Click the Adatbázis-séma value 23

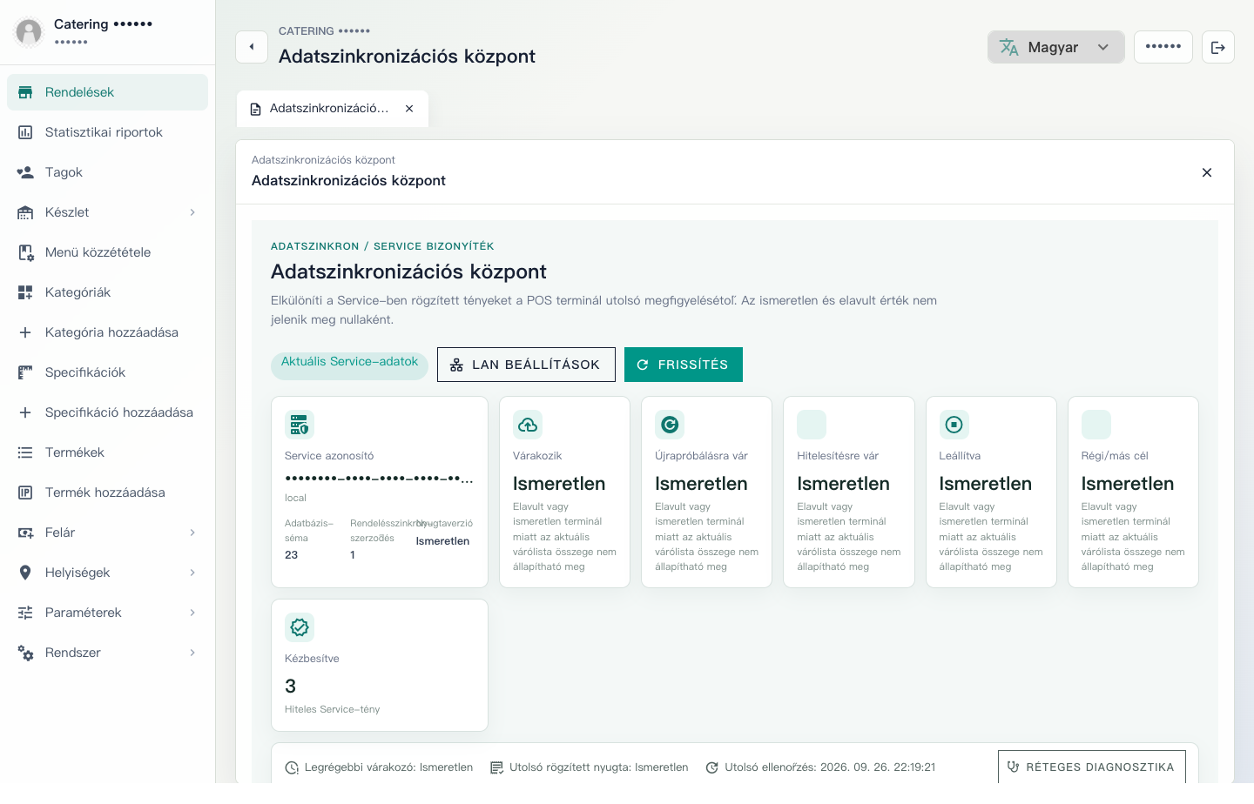(292, 555)
